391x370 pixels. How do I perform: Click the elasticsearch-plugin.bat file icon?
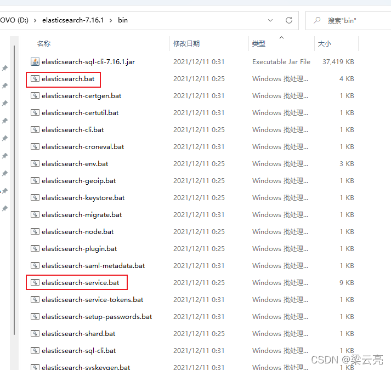(35, 248)
